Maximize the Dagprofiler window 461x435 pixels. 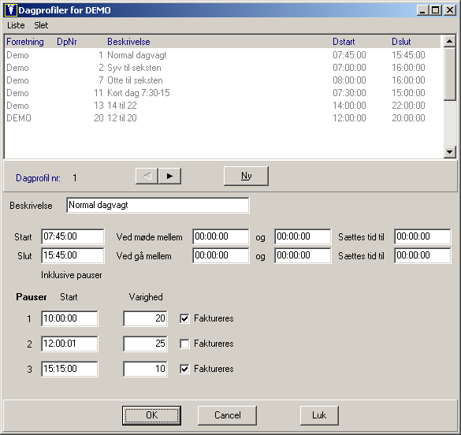(435, 10)
